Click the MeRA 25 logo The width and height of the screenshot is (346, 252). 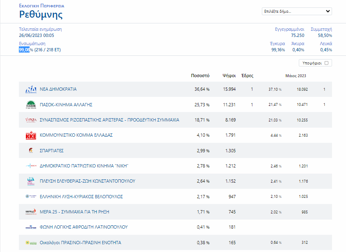(31, 212)
